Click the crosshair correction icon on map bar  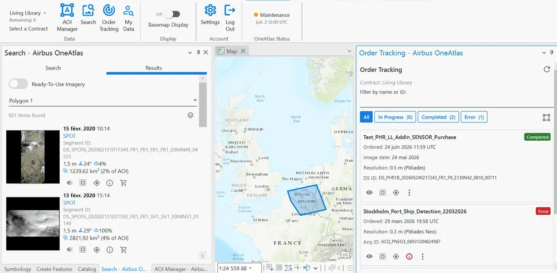pyautogui.click(x=297, y=267)
